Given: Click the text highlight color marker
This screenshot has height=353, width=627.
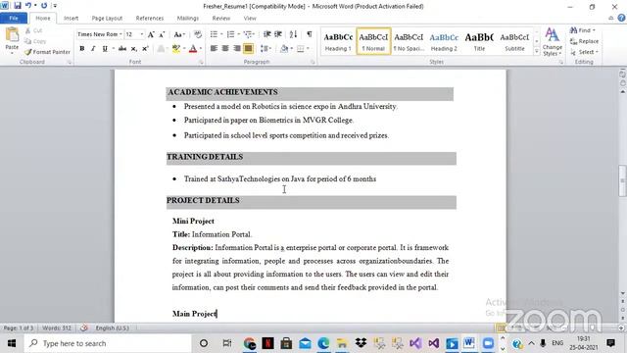Looking at the screenshot, I should point(176,48).
